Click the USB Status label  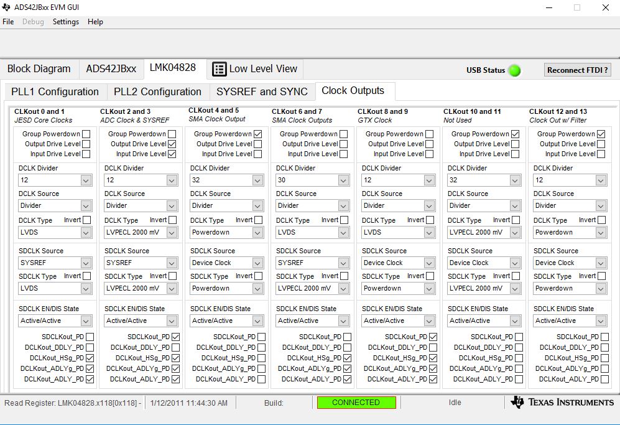tap(486, 70)
